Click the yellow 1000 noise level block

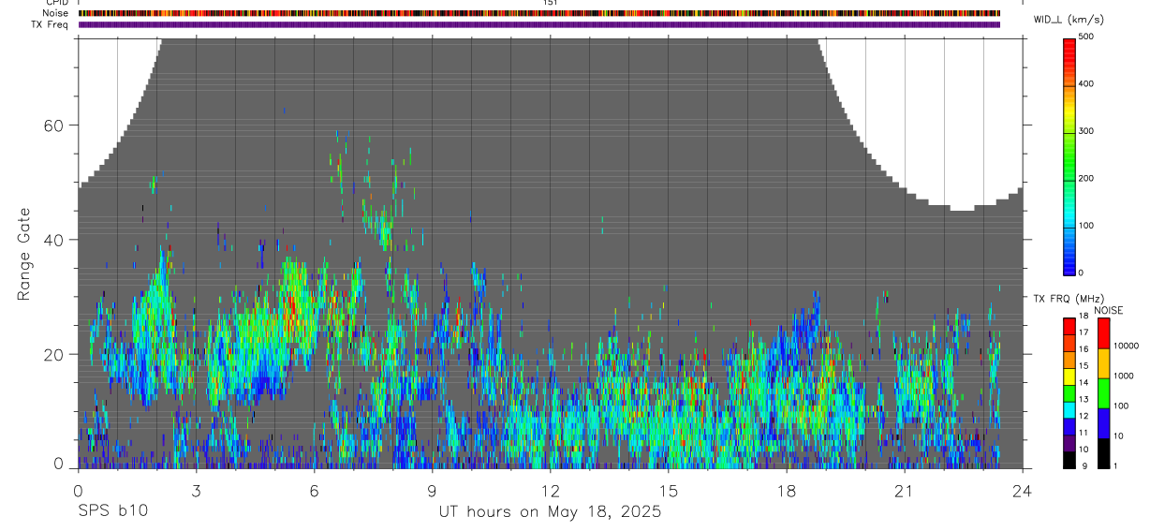click(1103, 363)
